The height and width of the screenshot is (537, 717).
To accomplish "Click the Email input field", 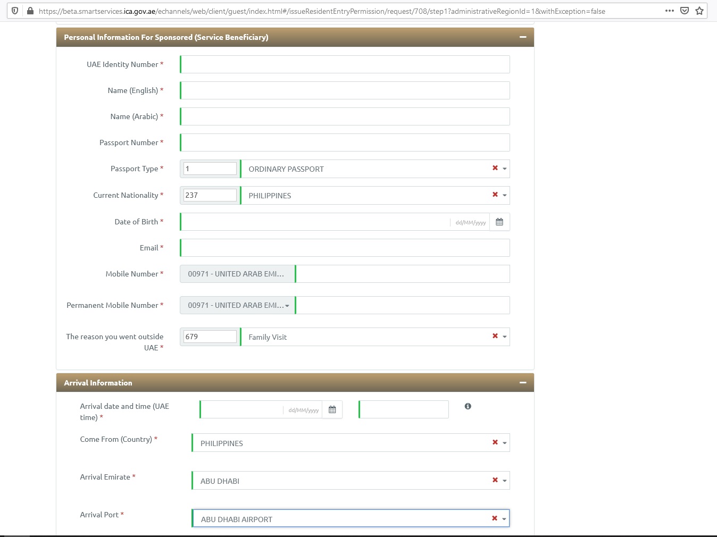I will click(345, 248).
